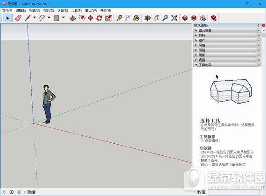Activate the Select arrow tool
Image resolution: width=266 pixels, height=196 pixels.
point(7,18)
